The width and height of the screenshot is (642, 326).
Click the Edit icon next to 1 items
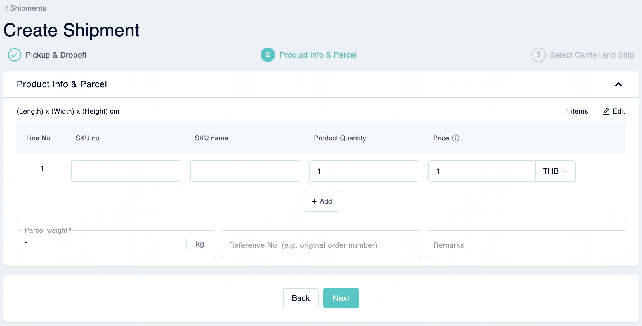[607, 111]
